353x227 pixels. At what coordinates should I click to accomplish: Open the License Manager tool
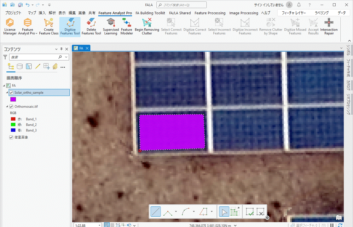[x=10, y=26]
